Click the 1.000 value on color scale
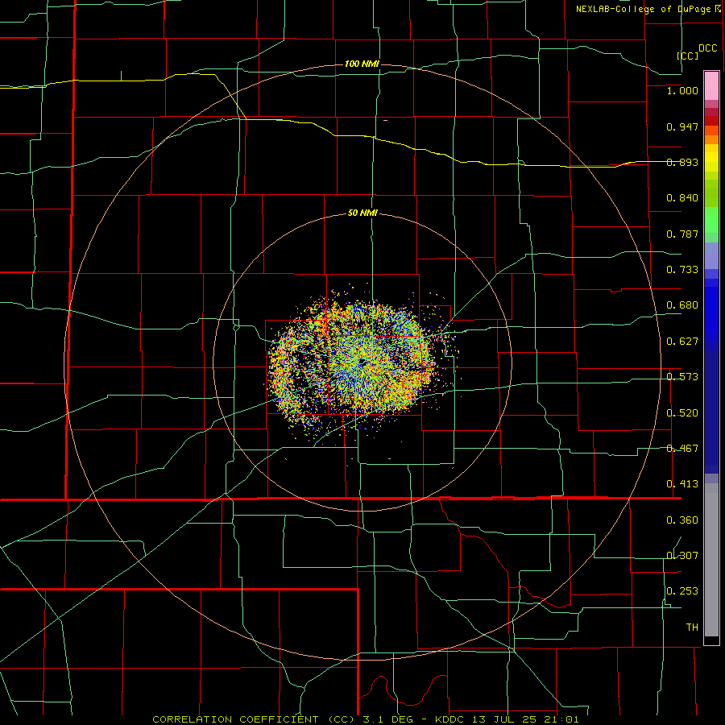 682,90
